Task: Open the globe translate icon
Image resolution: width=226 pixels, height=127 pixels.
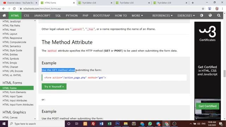Action: click(x=210, y=15)
